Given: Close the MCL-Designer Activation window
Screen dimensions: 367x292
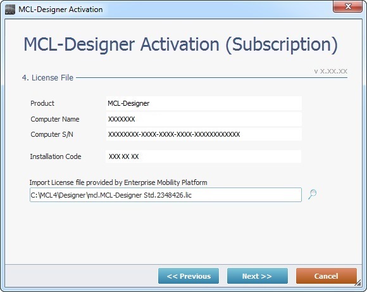Looking at the screenshot, I should point(348,6).
